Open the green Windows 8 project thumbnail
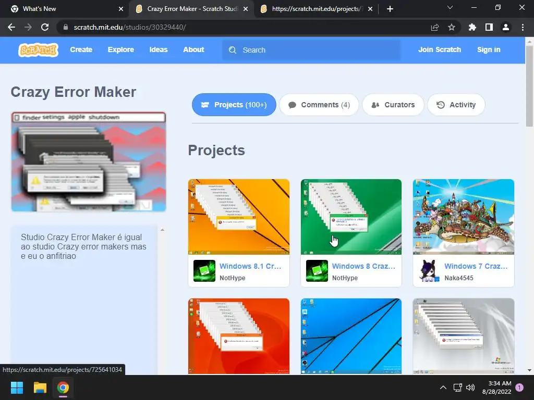 click(351, 217)
